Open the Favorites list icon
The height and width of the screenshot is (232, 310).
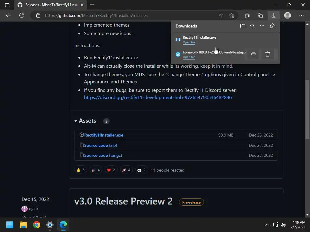click(x=247, y=15)
